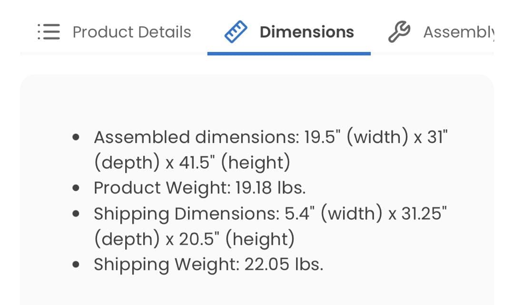This screenshot has width=514, height=305.
Task: Click the list icon beside Product Details
Action: click(x=49, y=32)
